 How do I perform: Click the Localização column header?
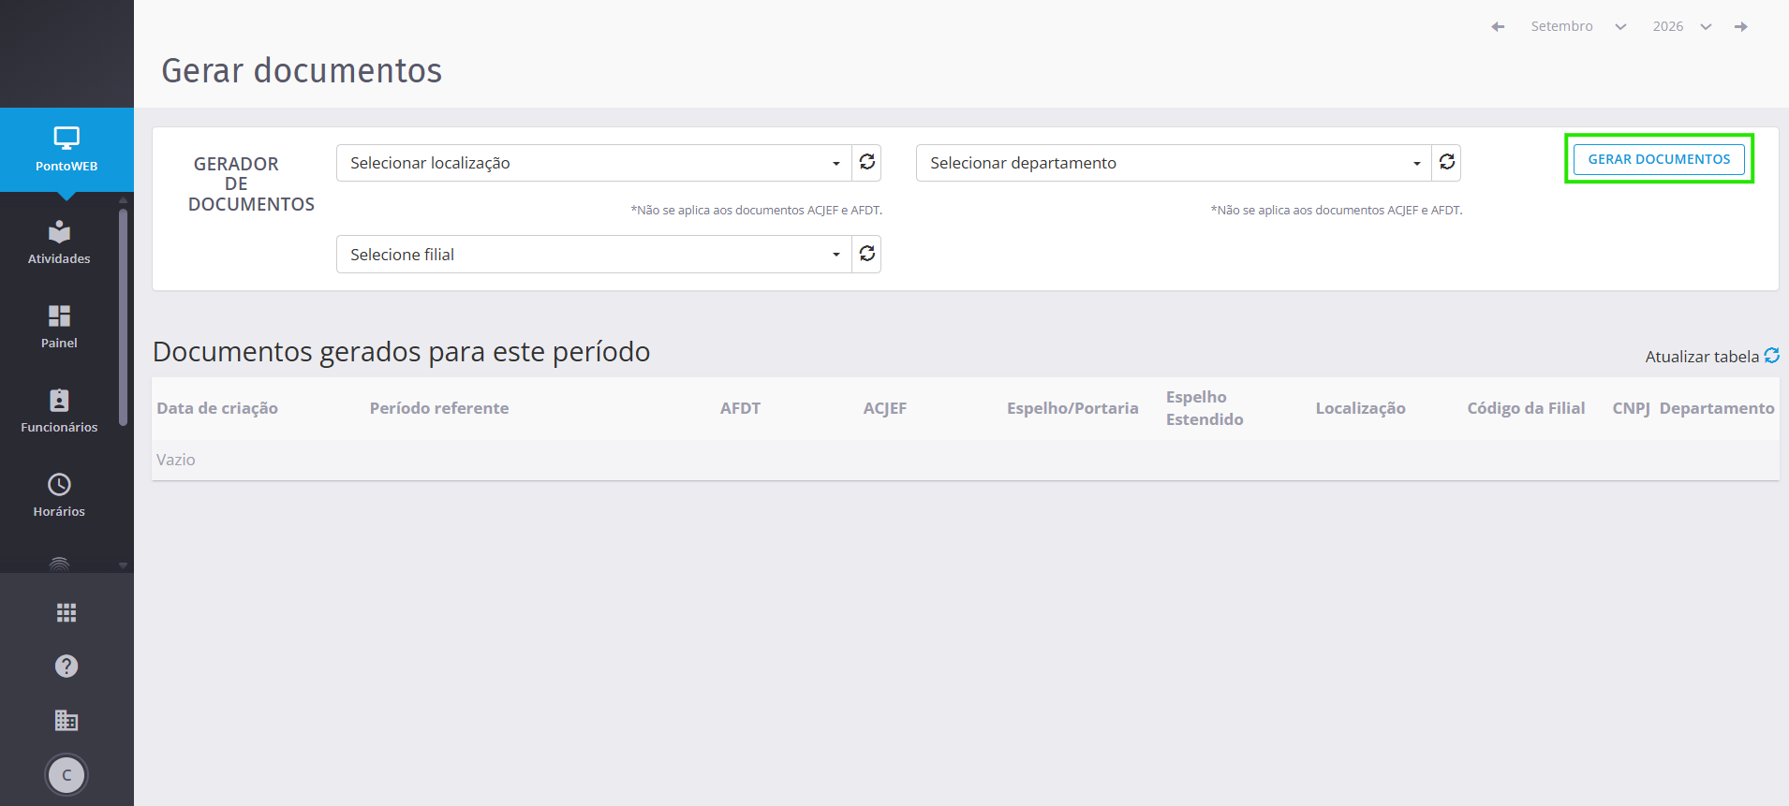coord(1360,408)
